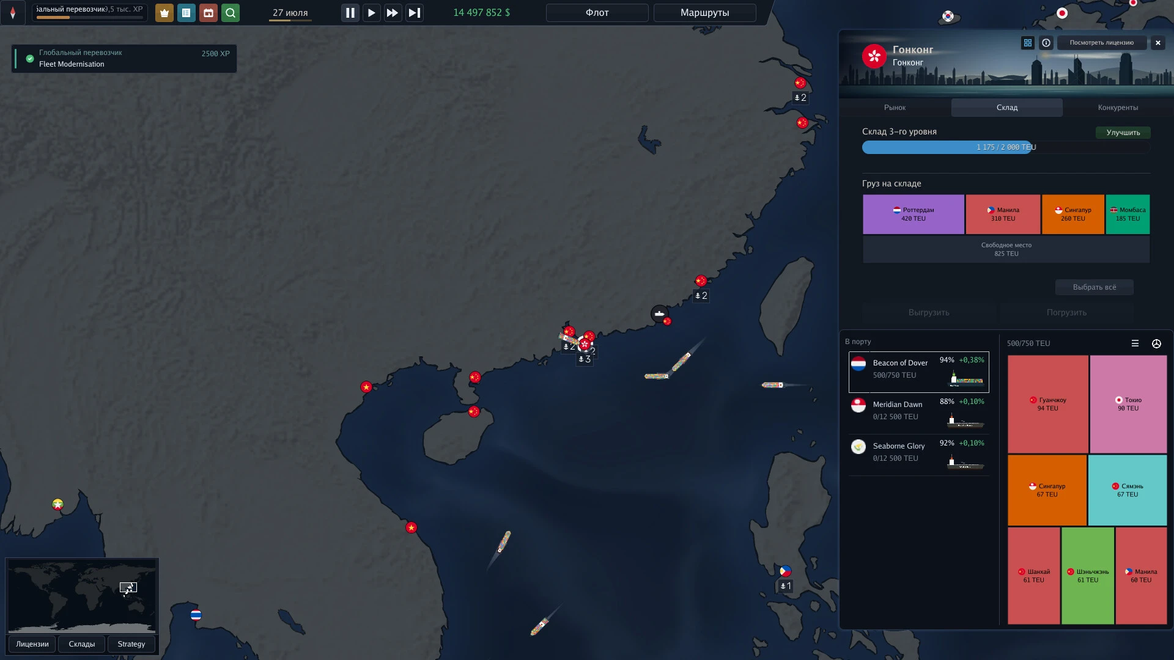The image size is (1174, 660).
Task: Switch to the Склад tab
Action: 1006,108
